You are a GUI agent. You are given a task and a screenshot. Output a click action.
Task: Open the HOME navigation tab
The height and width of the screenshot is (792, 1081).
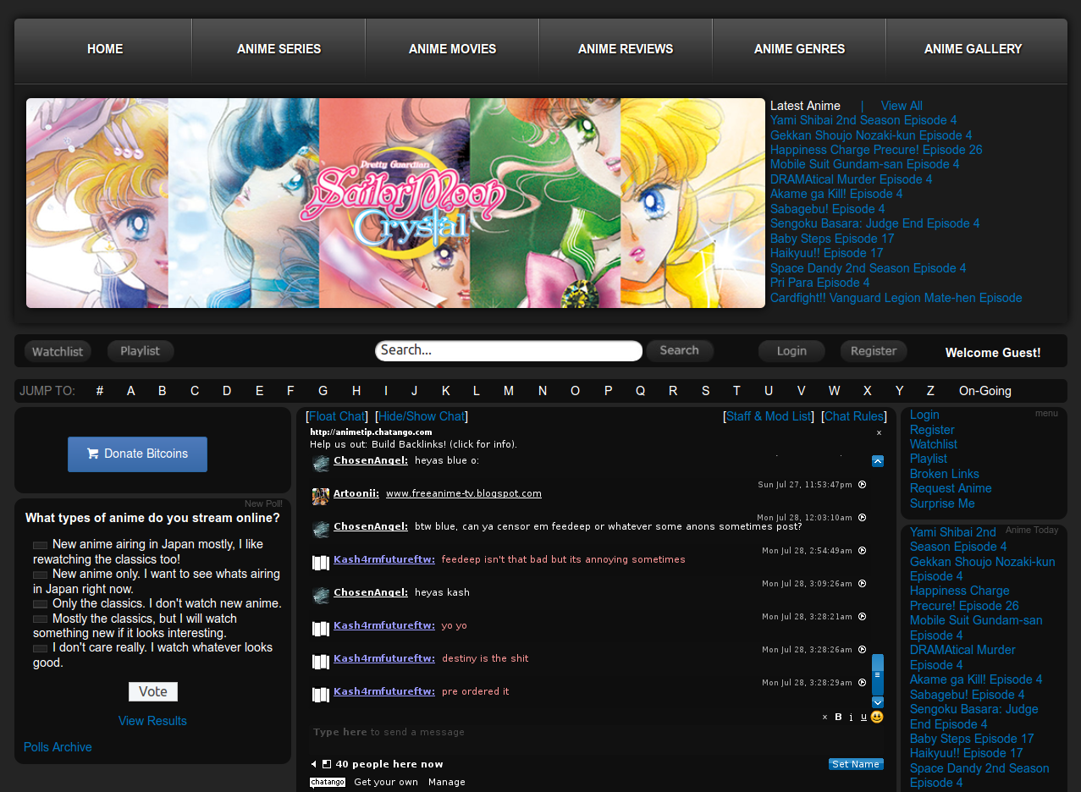[105, 49]
